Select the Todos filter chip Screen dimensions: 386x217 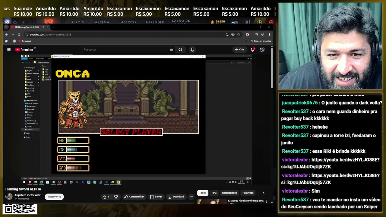coord(203,193)
